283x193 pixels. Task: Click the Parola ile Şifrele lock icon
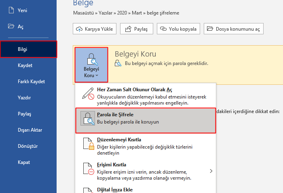tap(88, 118)
